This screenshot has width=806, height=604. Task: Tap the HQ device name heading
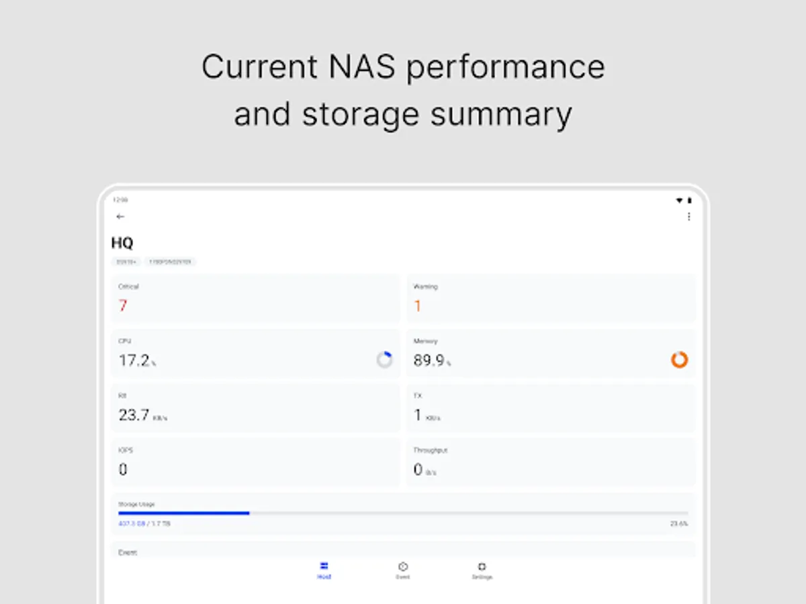click(122, 243)
